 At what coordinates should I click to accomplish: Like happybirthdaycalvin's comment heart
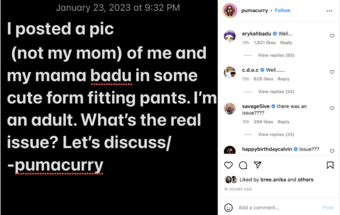[332, 151]
